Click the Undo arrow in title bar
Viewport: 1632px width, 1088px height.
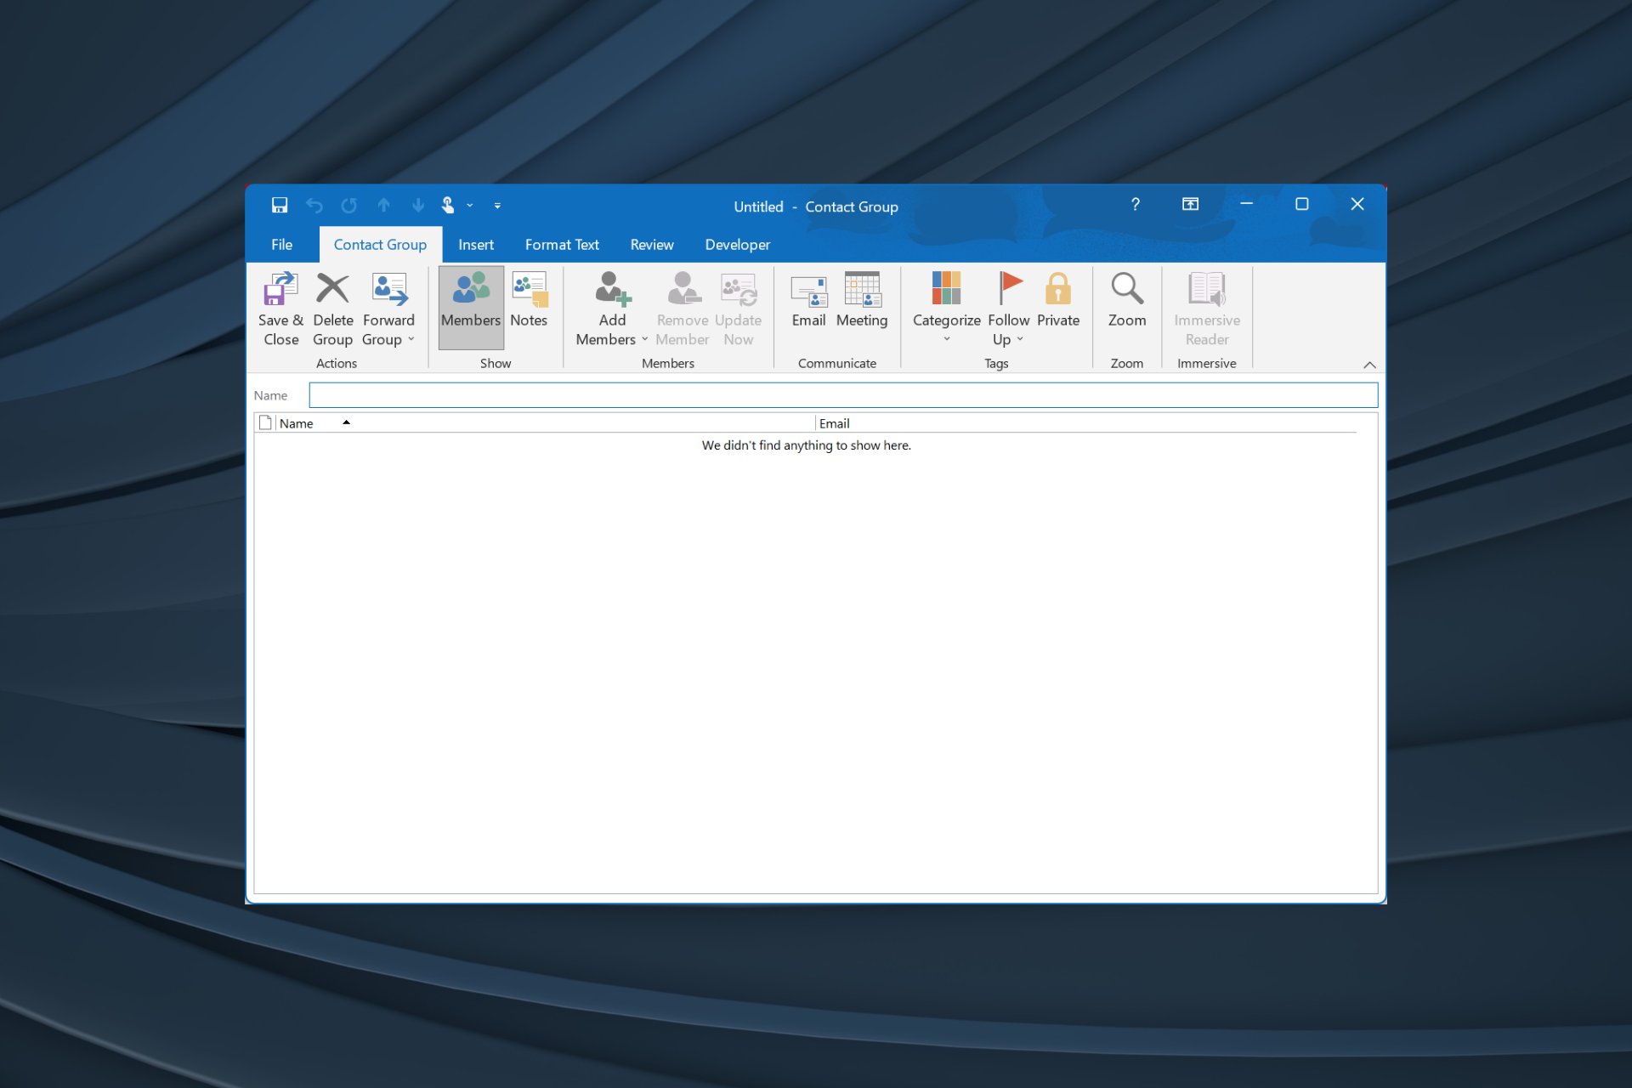point(314,205)
